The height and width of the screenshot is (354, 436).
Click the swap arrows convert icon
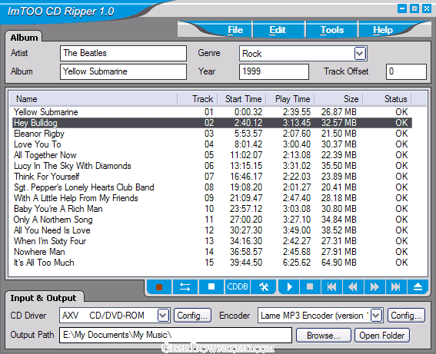pyautogui.click(x=185, y=287)
